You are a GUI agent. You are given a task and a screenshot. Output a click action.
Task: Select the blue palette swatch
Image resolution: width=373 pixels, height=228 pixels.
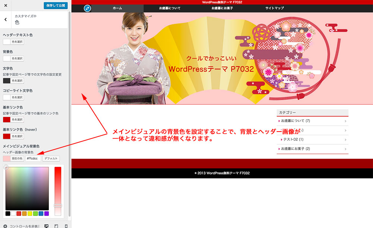41,213
